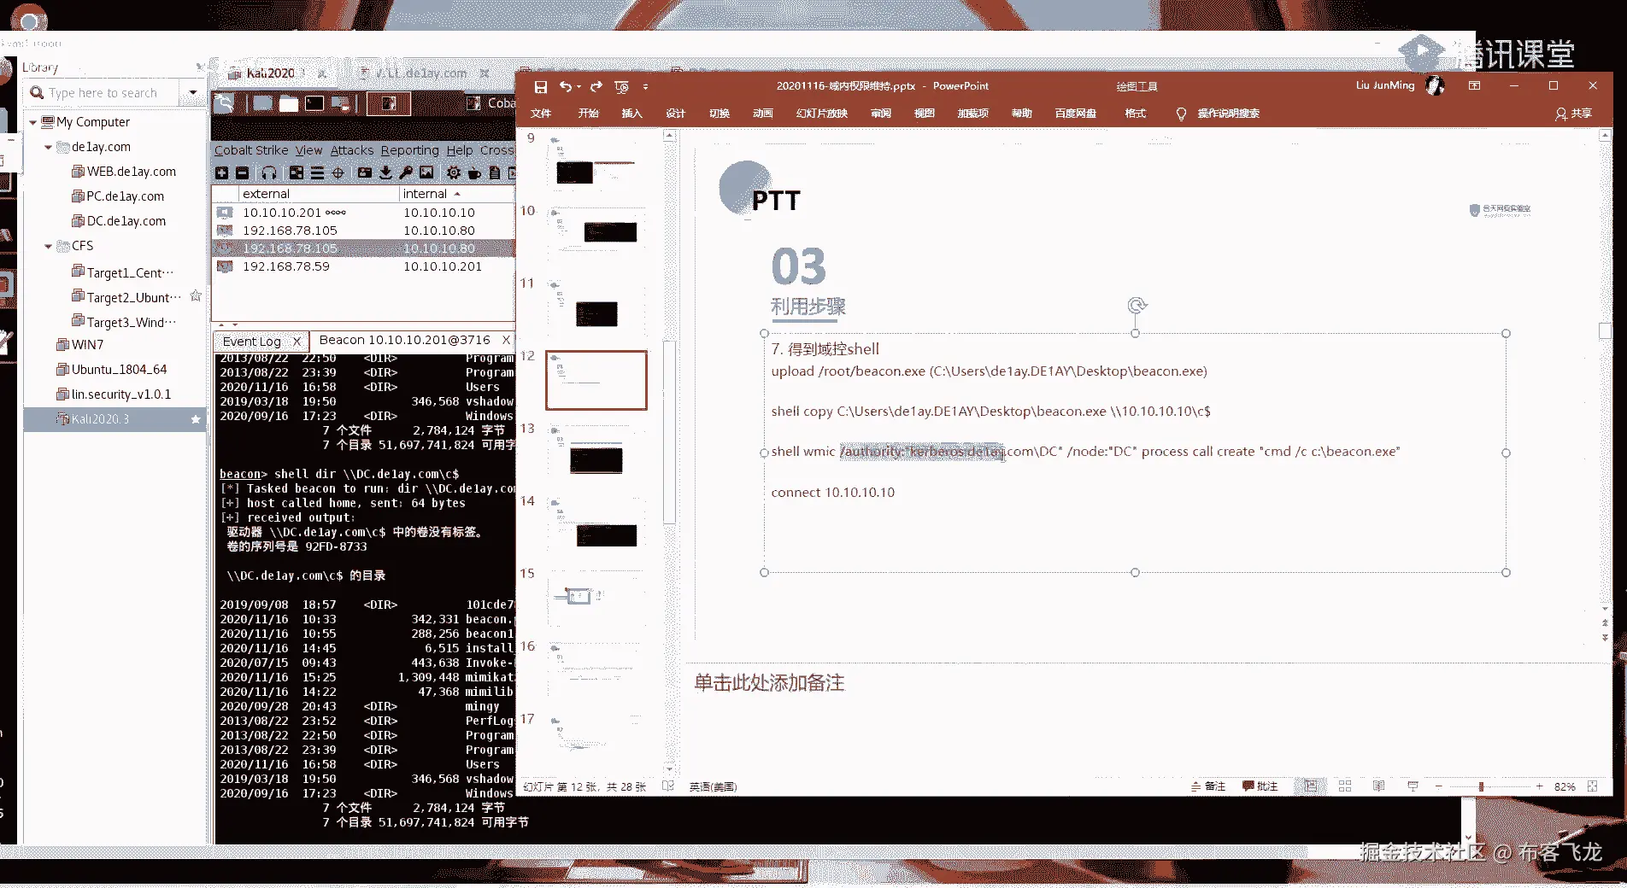Click the notes area 单击此处添加备注

[769, 683]
